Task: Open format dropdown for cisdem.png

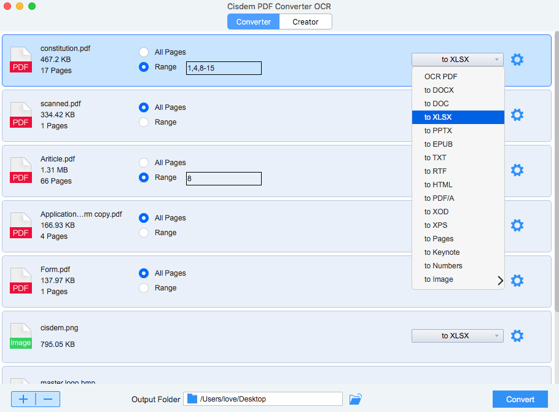Action: point(457,336)
